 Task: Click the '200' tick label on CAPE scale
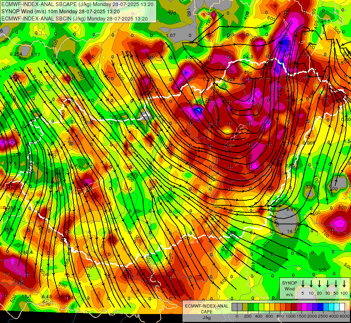pyautogui.click(x=248, y=316)
